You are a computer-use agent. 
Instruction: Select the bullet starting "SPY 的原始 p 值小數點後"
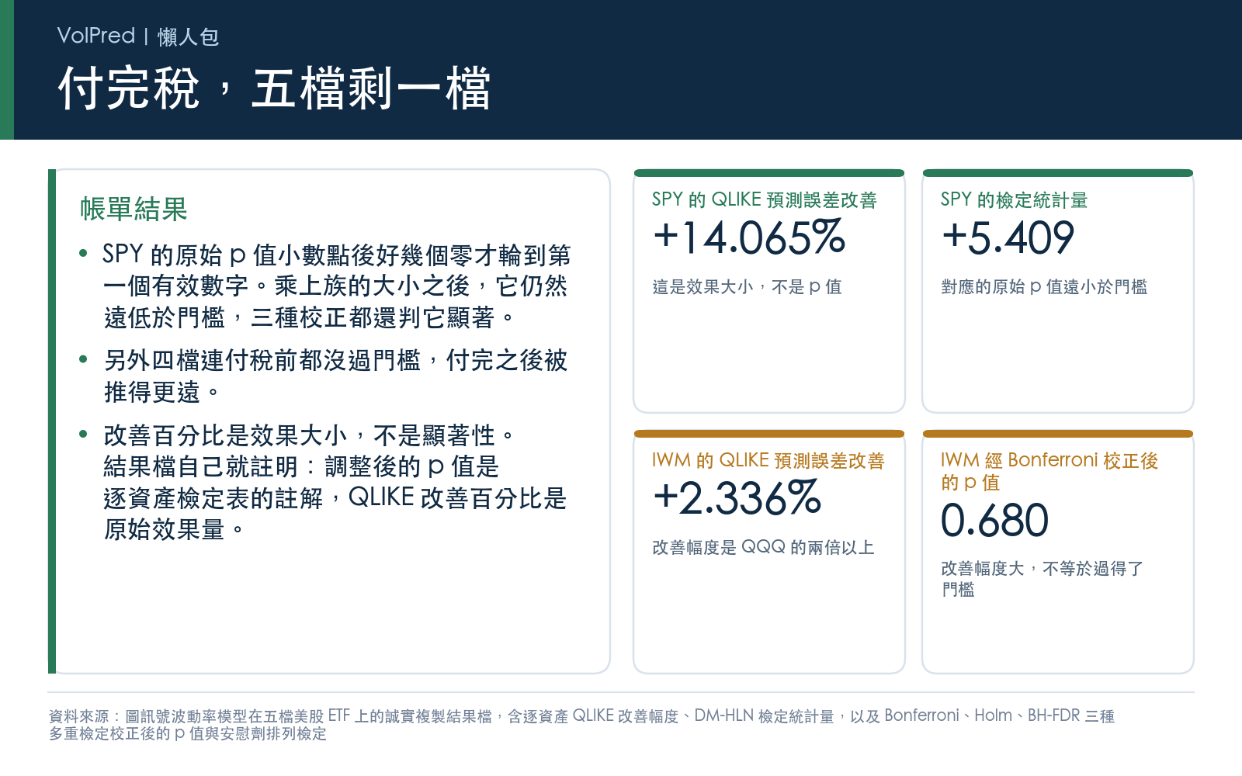(326, 286)
